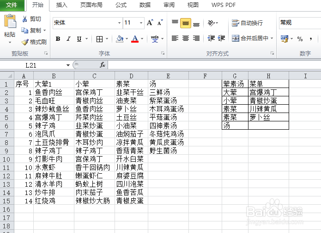Switch to the 视图 (View) tab
The image size is (321, 233).
click(x=193, y=5)
